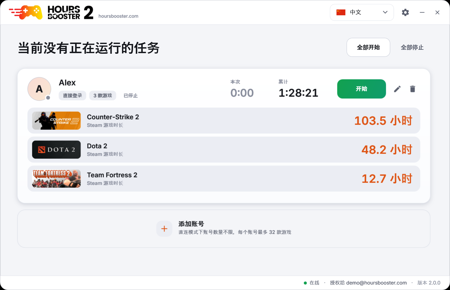The width and height of the screenshot is (450, 290).
Task: Click the 全部开始 button
Action: (x=368, y=47)
